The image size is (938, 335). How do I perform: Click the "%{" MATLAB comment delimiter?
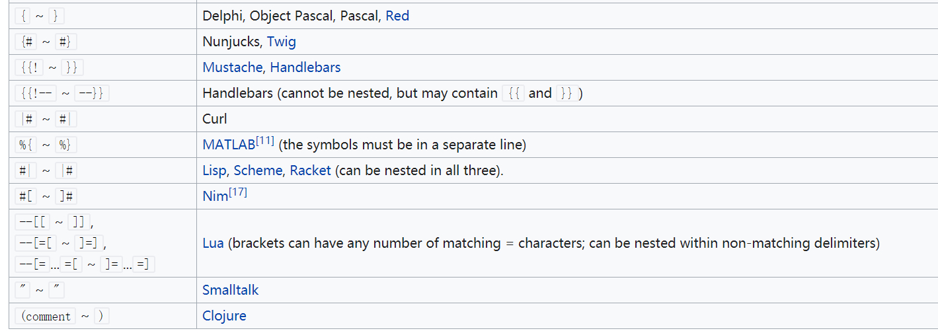(26, 145)
